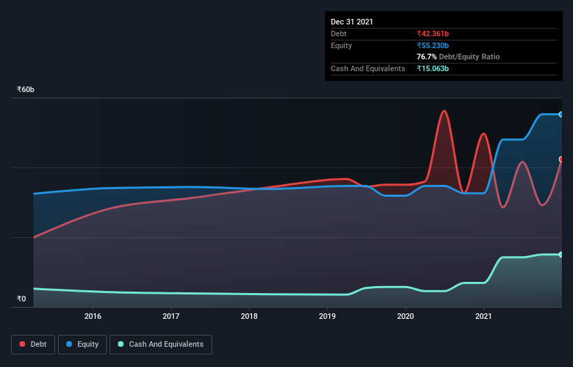Click the ₹55.230b equity value
Viewport: 573px width, 367px height.
point(433,45)
